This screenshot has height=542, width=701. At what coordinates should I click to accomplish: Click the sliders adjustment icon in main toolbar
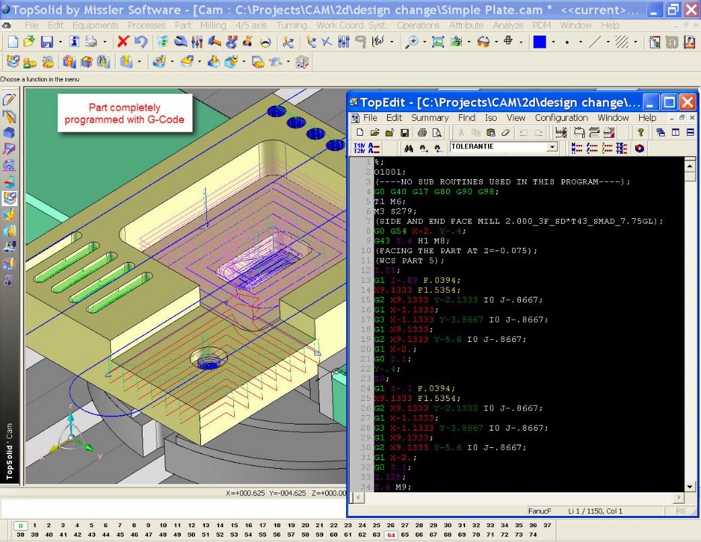click(197, 42)
